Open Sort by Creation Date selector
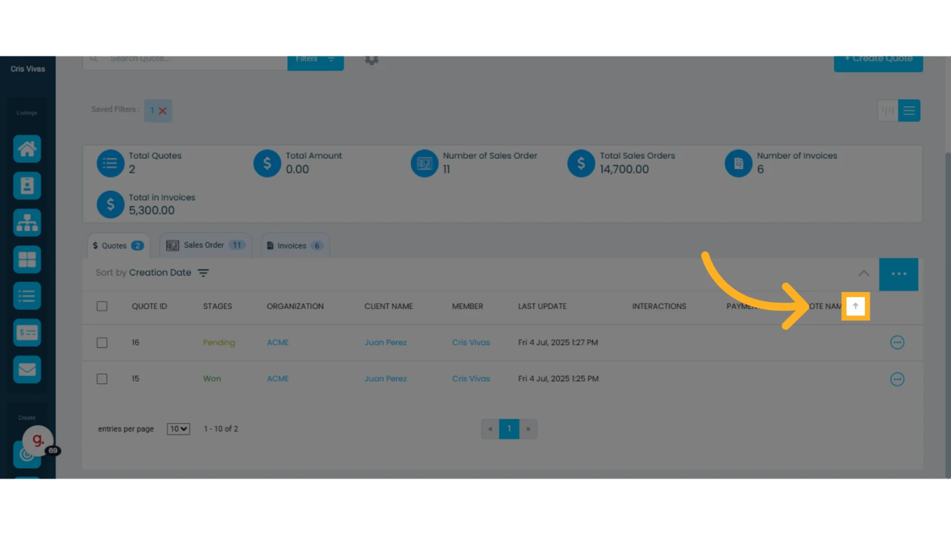 152,273
